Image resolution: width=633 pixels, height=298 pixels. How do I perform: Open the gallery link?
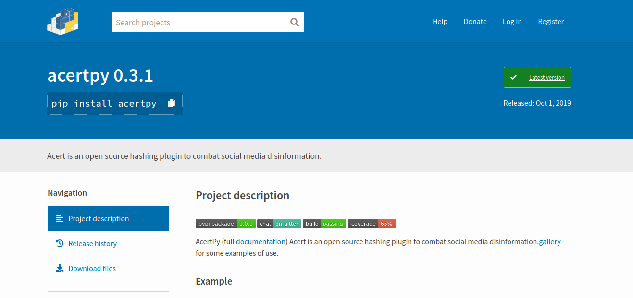[550, 242]
